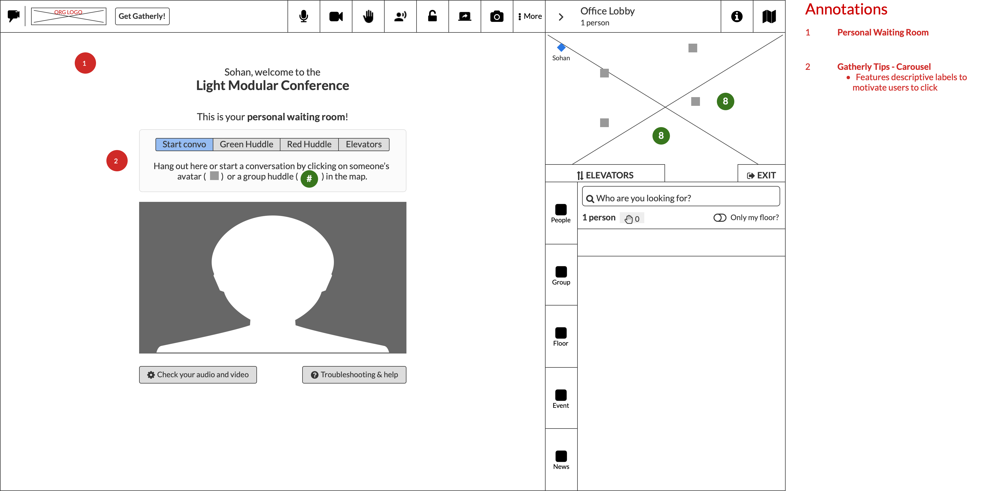Switch to the Elevators tip tab
1000x491 pixels.
[x=364, y=144]
